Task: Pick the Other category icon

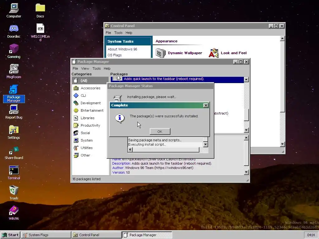Action: pos(76,155)
